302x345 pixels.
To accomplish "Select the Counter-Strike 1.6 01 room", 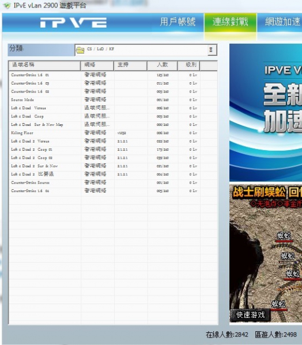I will coord(113,75).
